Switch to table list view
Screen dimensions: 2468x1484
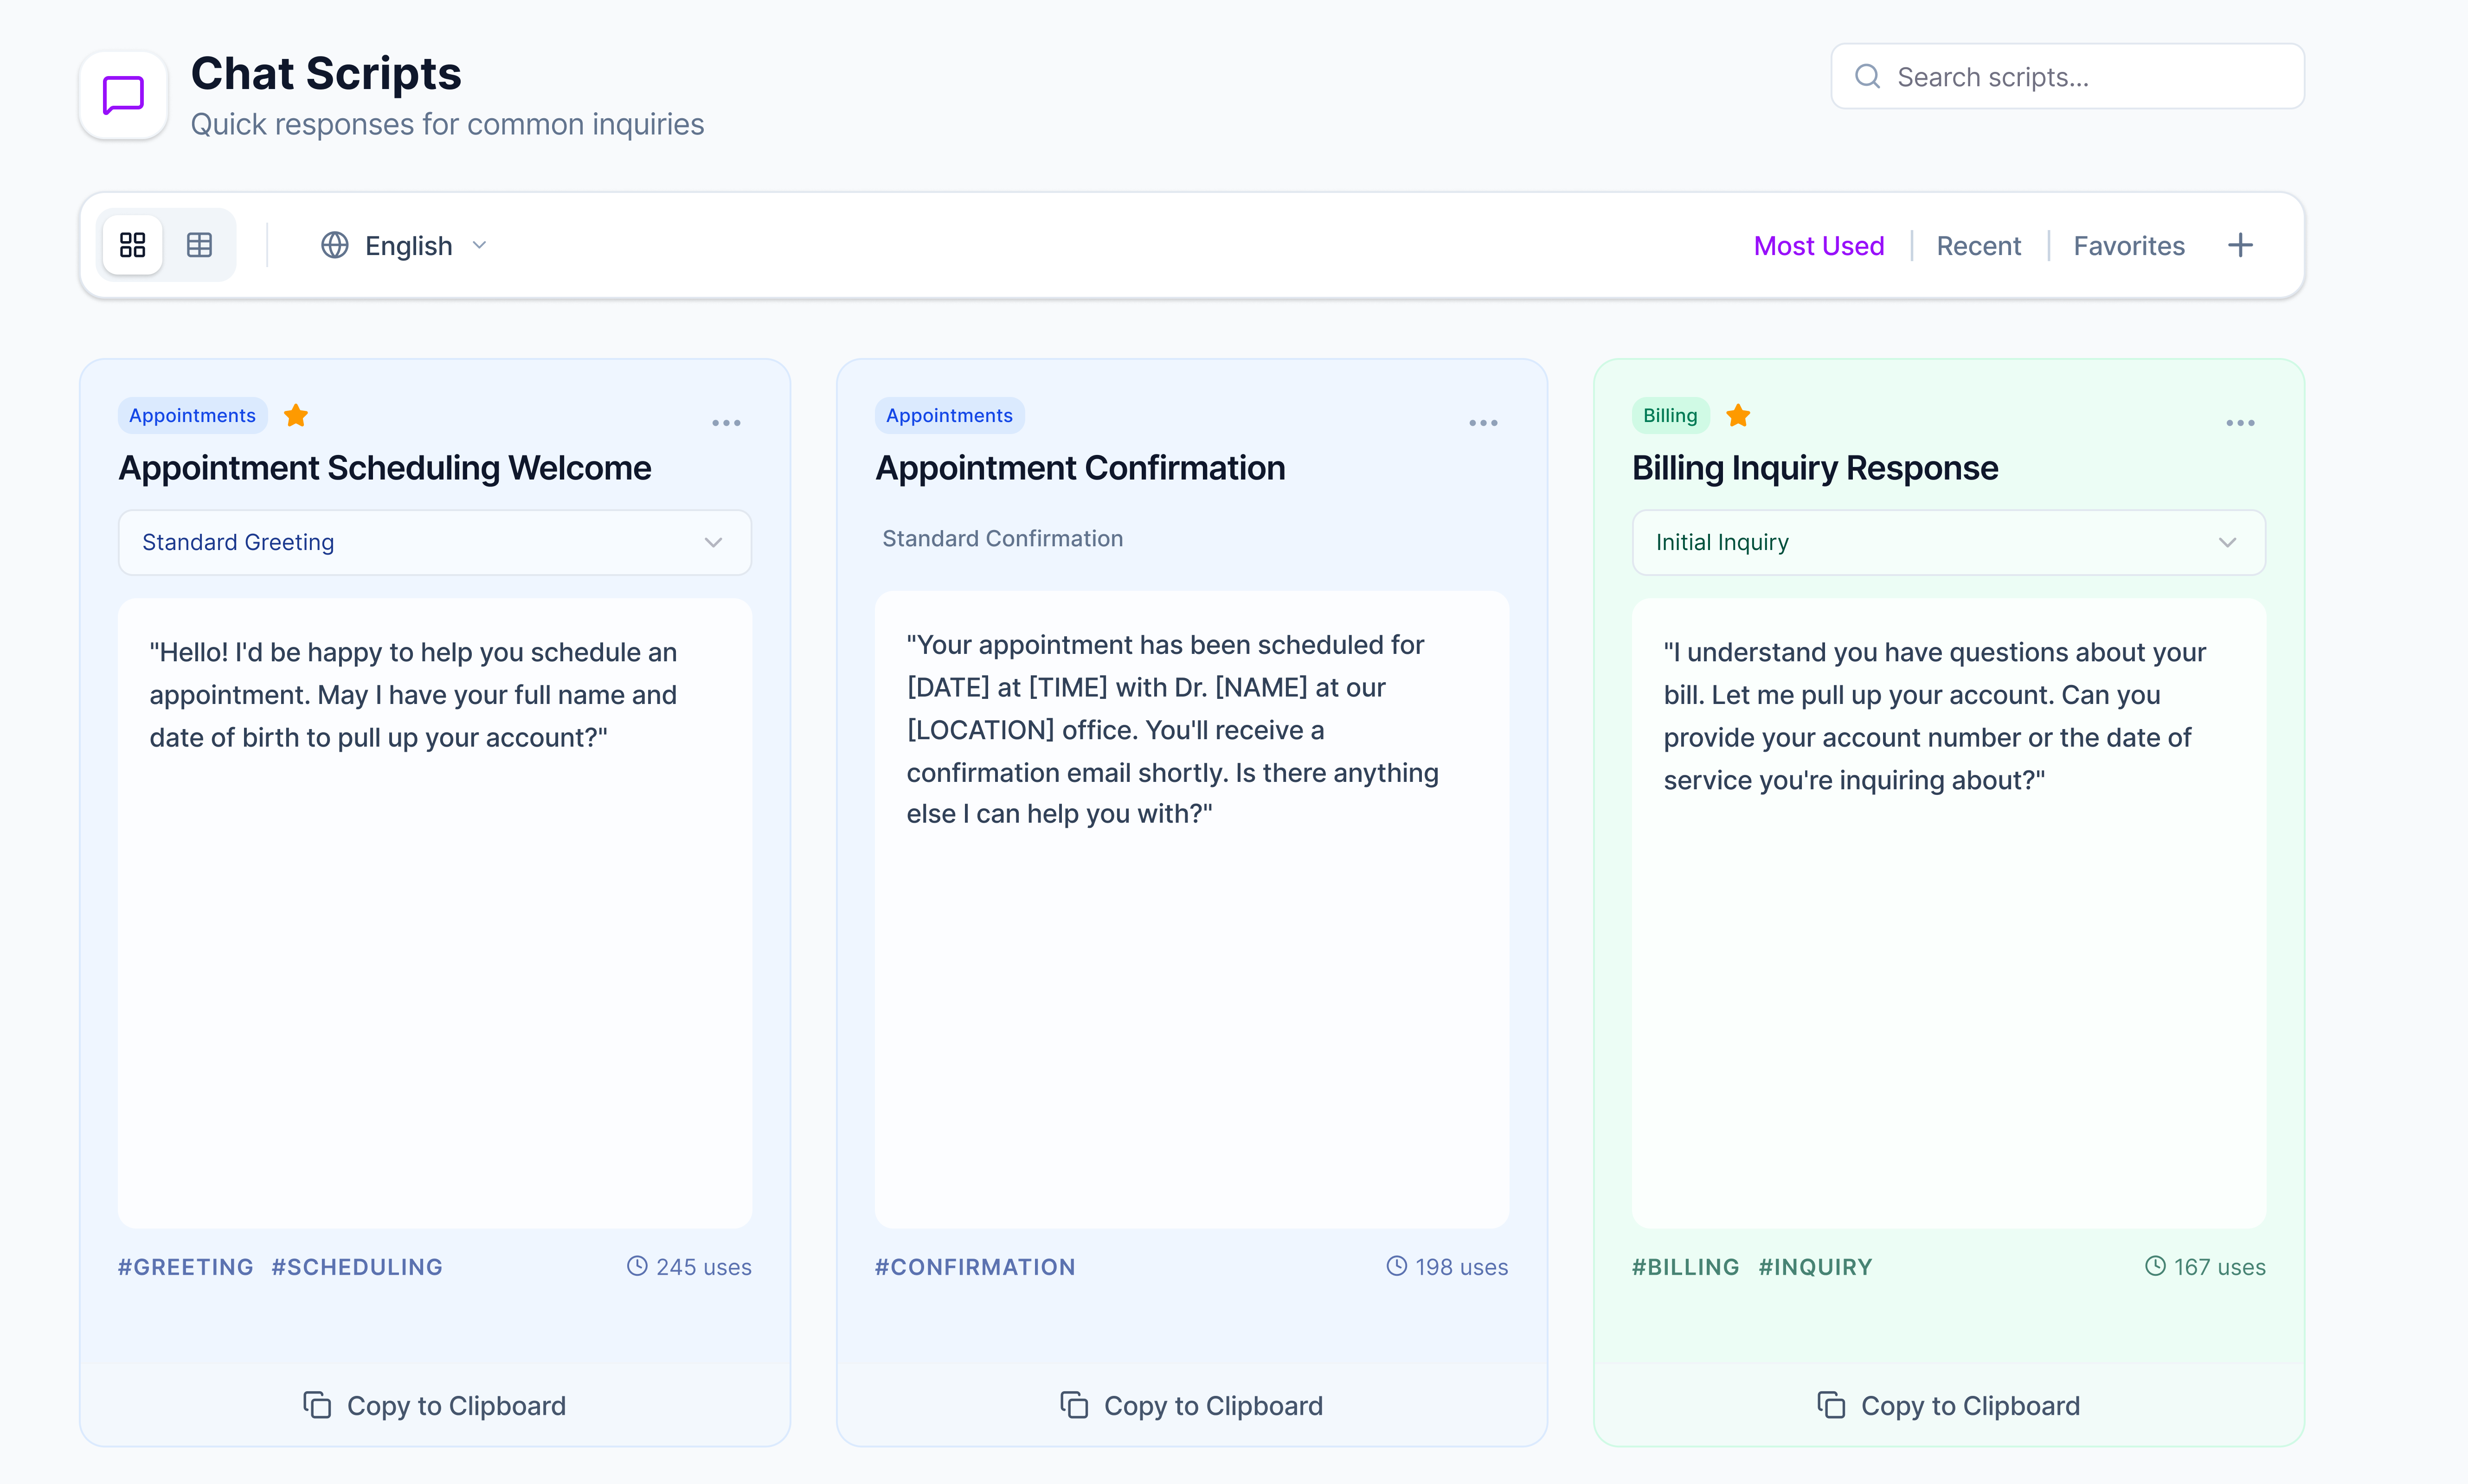pyautogui.click(x=199, y=245)
